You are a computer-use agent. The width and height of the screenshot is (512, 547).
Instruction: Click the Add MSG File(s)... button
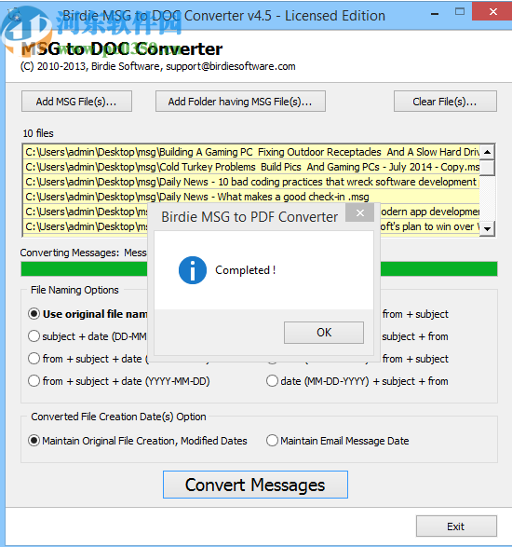[x=76, y=102]
